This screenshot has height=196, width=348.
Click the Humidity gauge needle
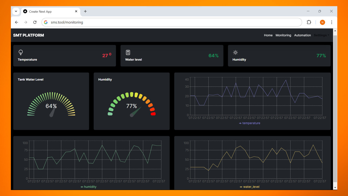click(135, 112)
